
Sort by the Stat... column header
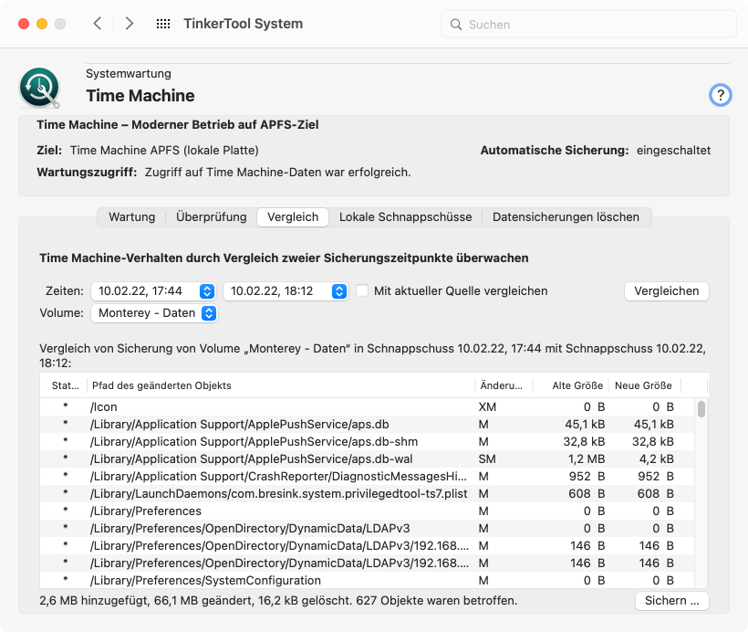tap(66, 385)
